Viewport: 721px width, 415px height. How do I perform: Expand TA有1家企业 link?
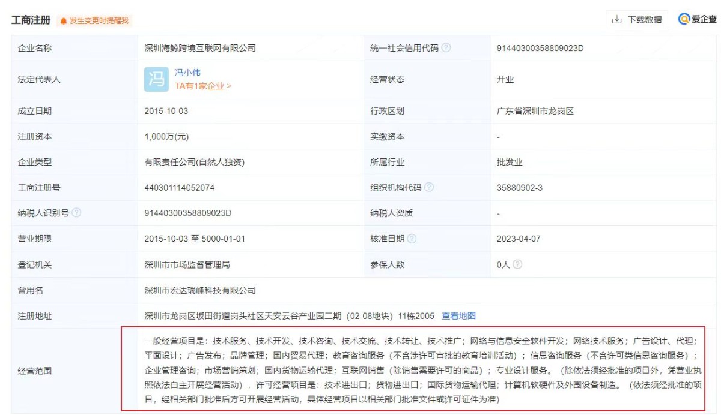coord(203,86)
